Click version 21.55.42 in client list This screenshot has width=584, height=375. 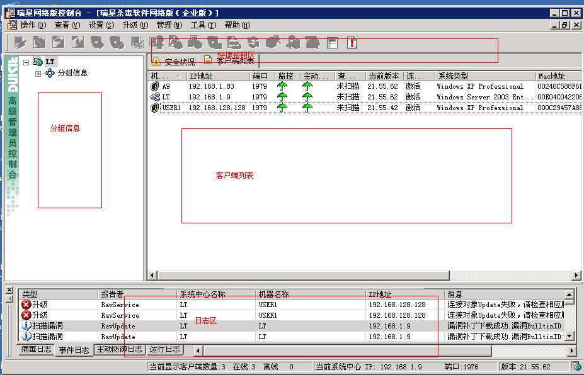pos(382,108)
